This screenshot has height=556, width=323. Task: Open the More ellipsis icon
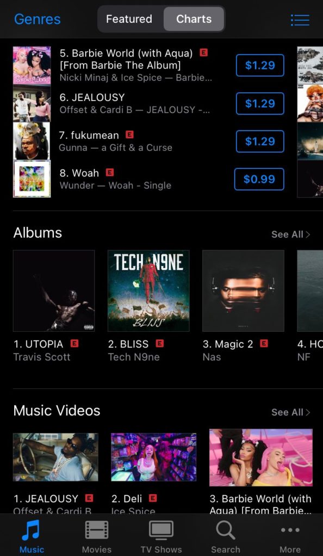tap(290, 530)
